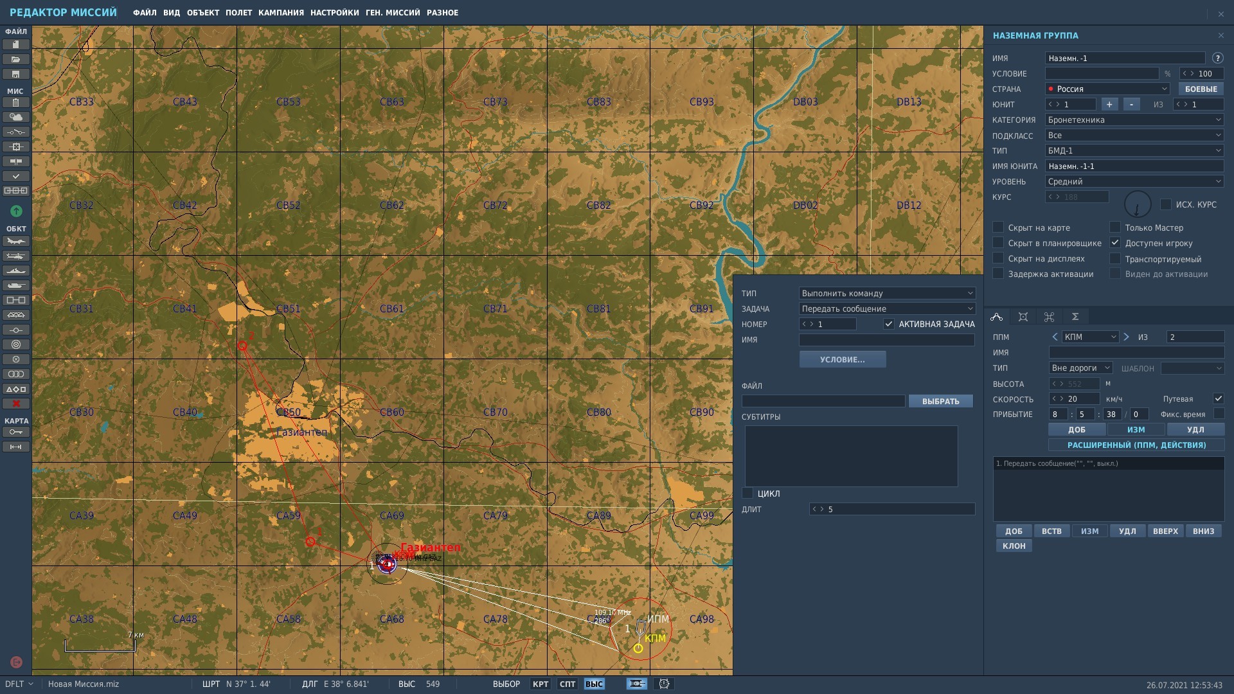Open the mission options checkmark icon
1234x694 pixels.
point(16,176)
